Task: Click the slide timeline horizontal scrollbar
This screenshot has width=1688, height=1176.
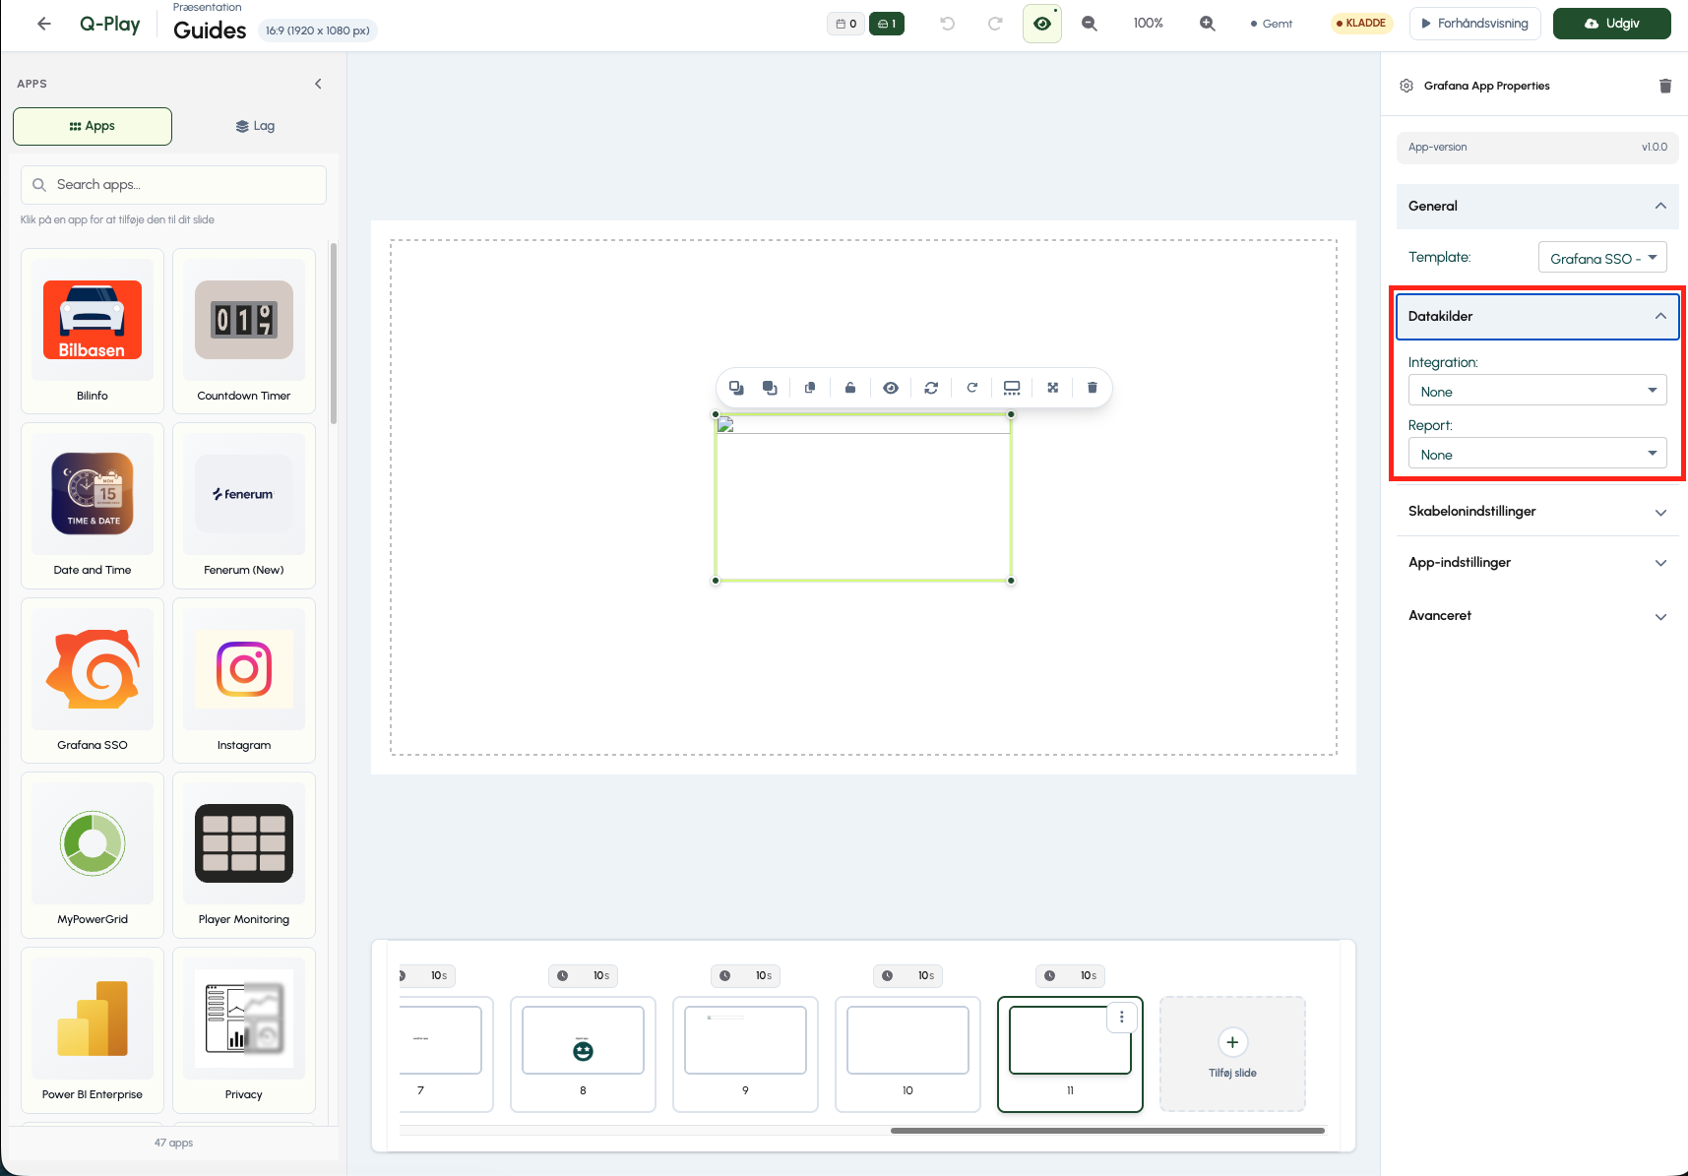Action: [1107, 1131]
